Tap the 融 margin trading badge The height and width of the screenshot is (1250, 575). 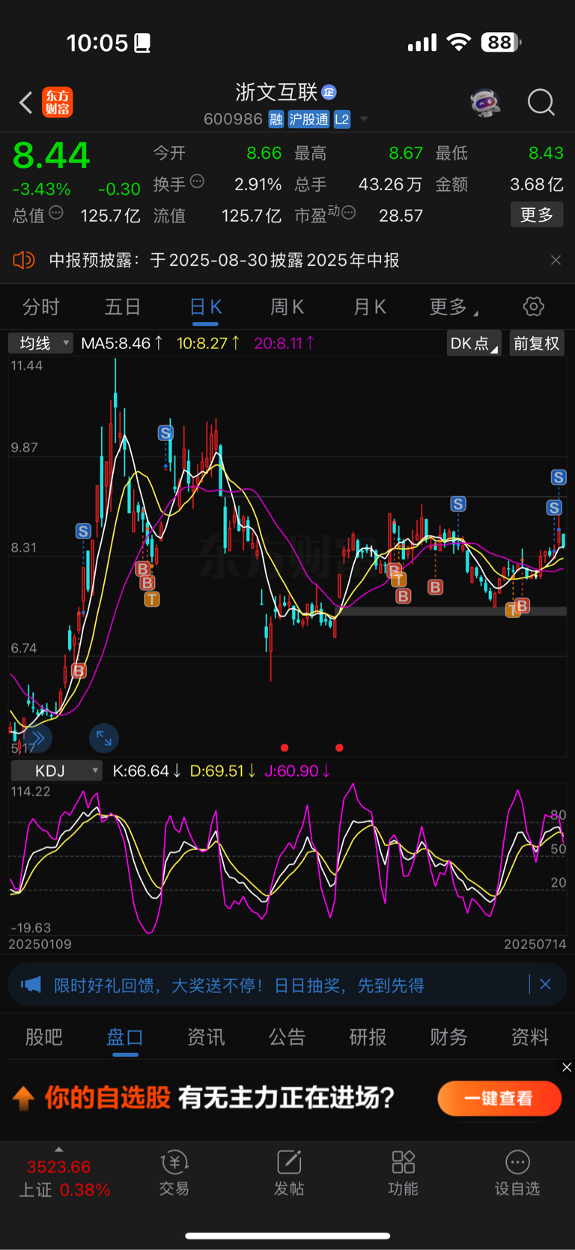[x=276, y=119]
